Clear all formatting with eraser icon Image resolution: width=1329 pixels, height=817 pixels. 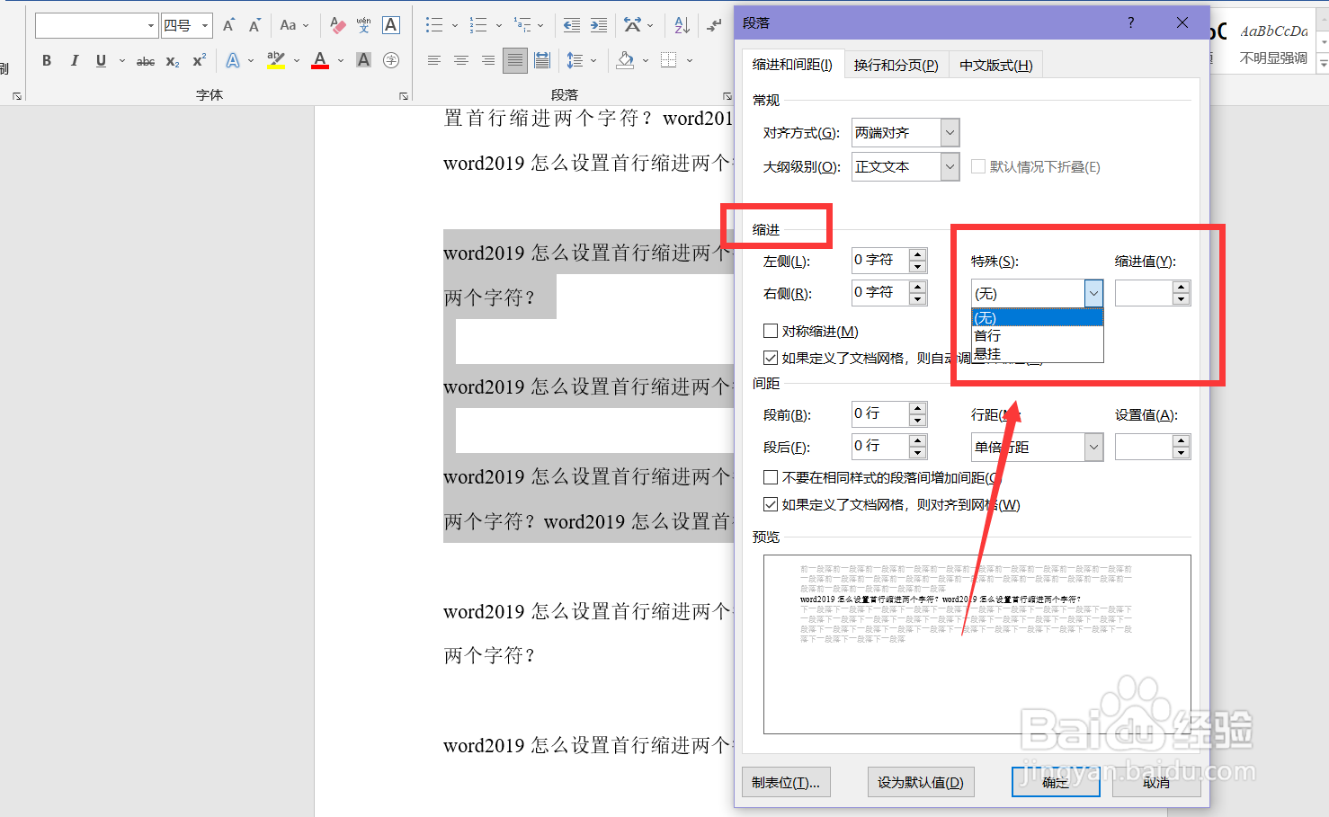tap(338, 25)
